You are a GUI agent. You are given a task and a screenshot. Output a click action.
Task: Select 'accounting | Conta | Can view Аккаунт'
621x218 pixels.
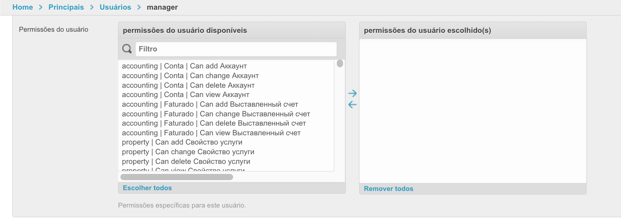click(x=185, y=95)
